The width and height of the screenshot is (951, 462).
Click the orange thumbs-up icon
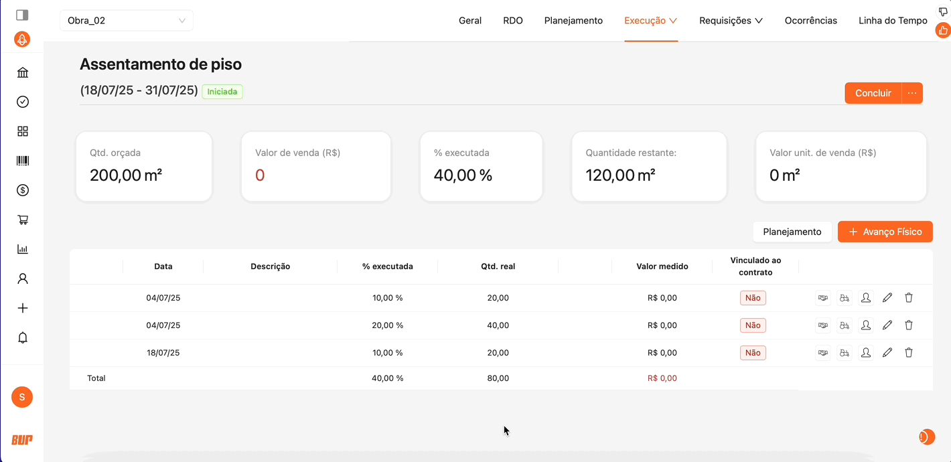(x=943, y=30)
